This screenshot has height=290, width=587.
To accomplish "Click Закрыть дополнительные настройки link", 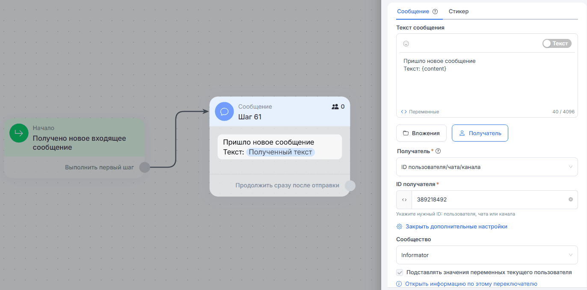I will pyautogui.click(x=452, y=226).
